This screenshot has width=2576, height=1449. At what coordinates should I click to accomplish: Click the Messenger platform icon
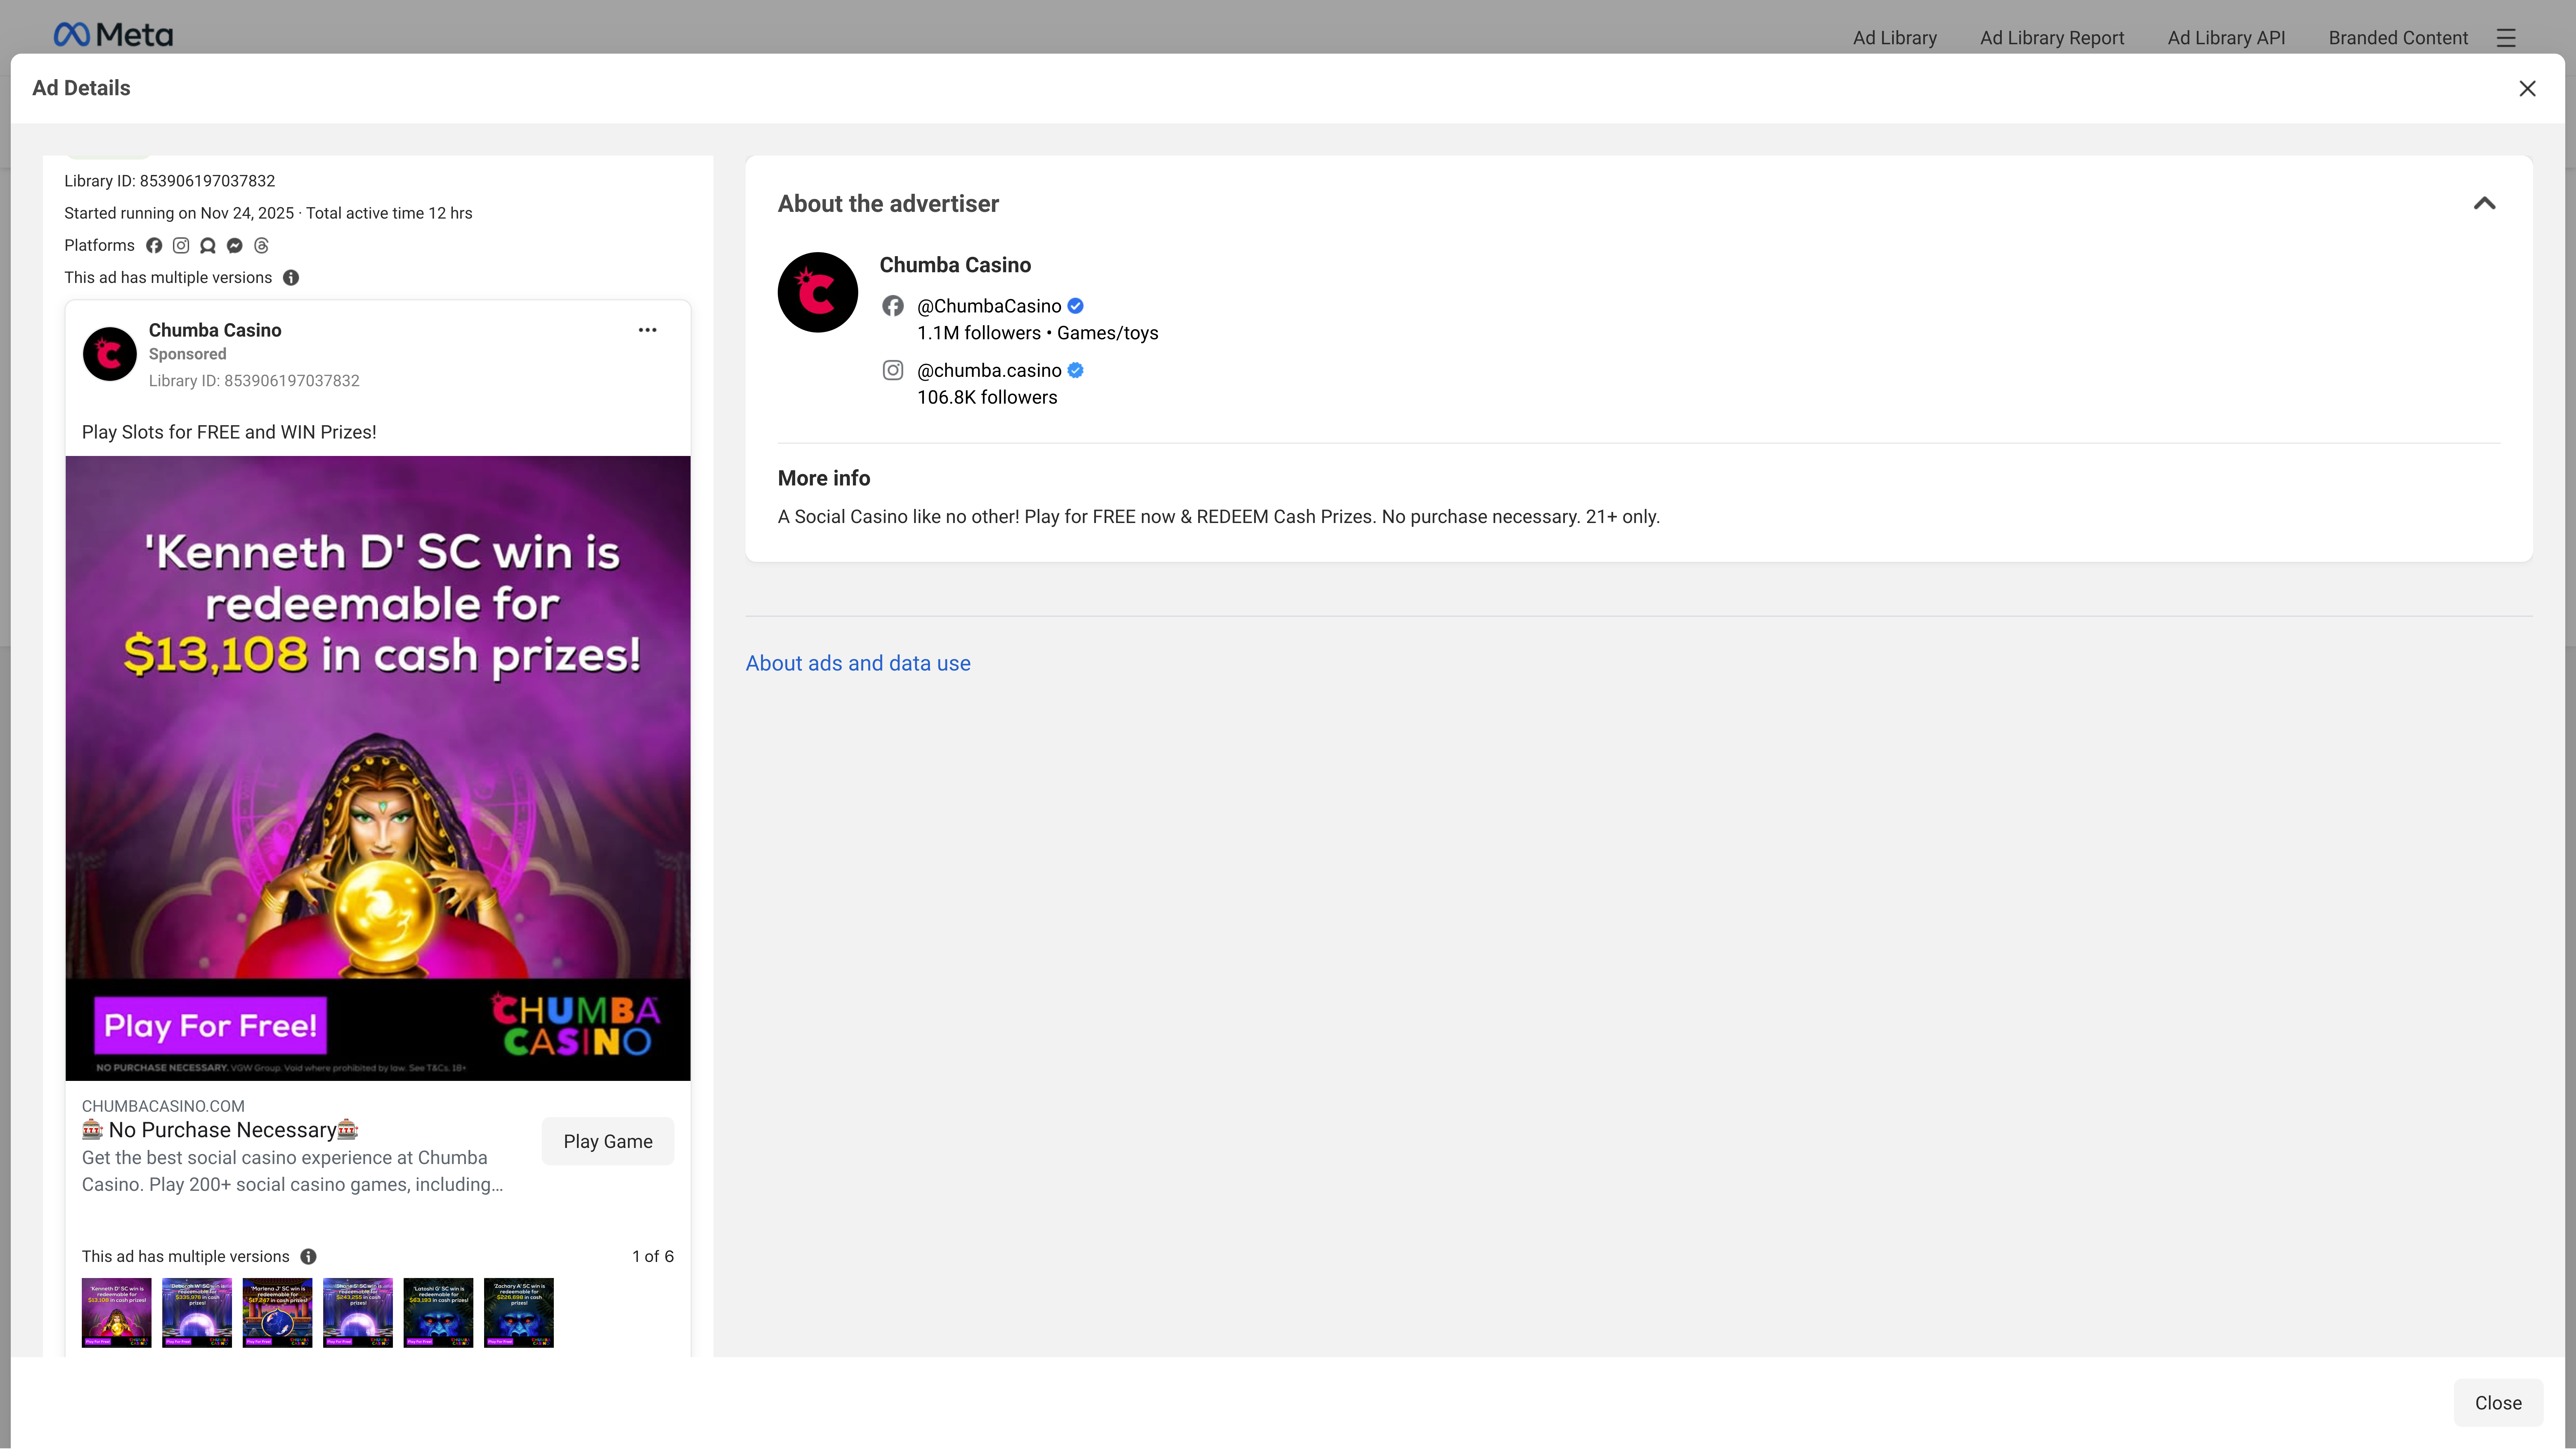point(235,245)
